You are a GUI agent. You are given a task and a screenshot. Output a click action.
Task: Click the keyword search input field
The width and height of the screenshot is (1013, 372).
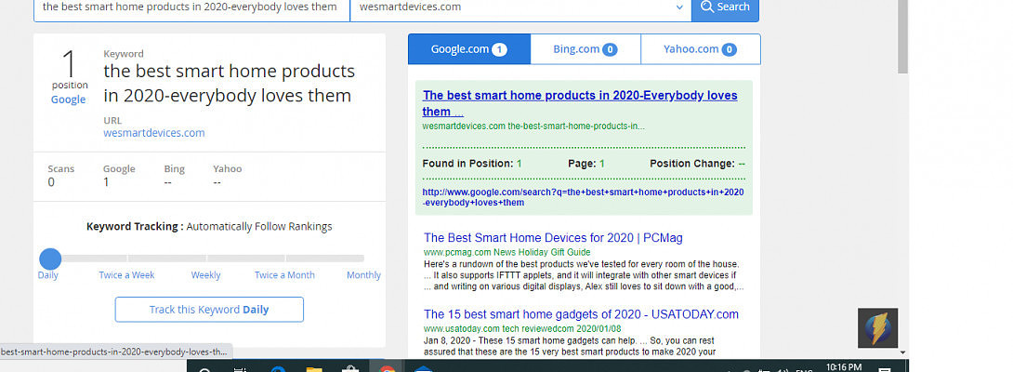click(191, 9)
